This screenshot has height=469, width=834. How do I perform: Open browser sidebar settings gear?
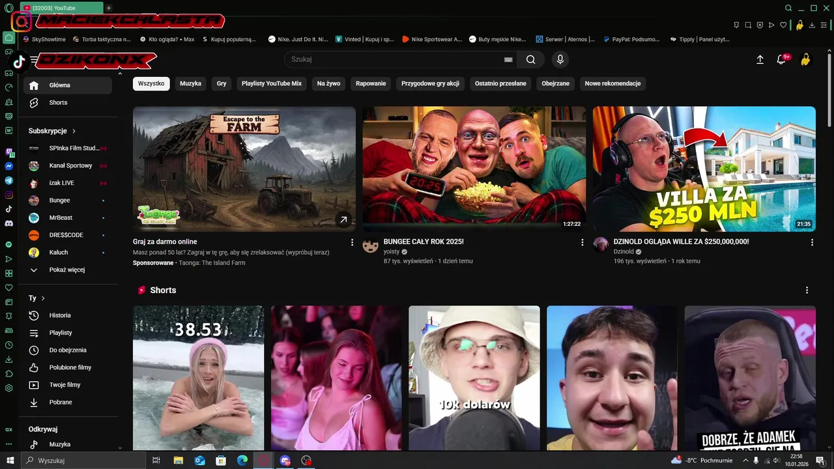coord(9,388)
